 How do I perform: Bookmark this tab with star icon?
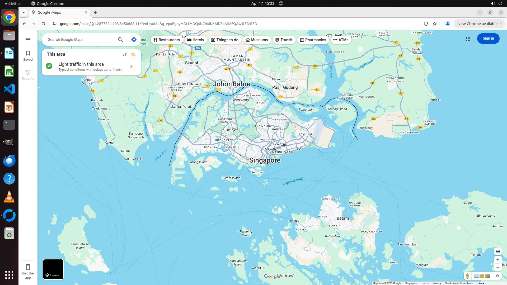click(x=435, y=24)
